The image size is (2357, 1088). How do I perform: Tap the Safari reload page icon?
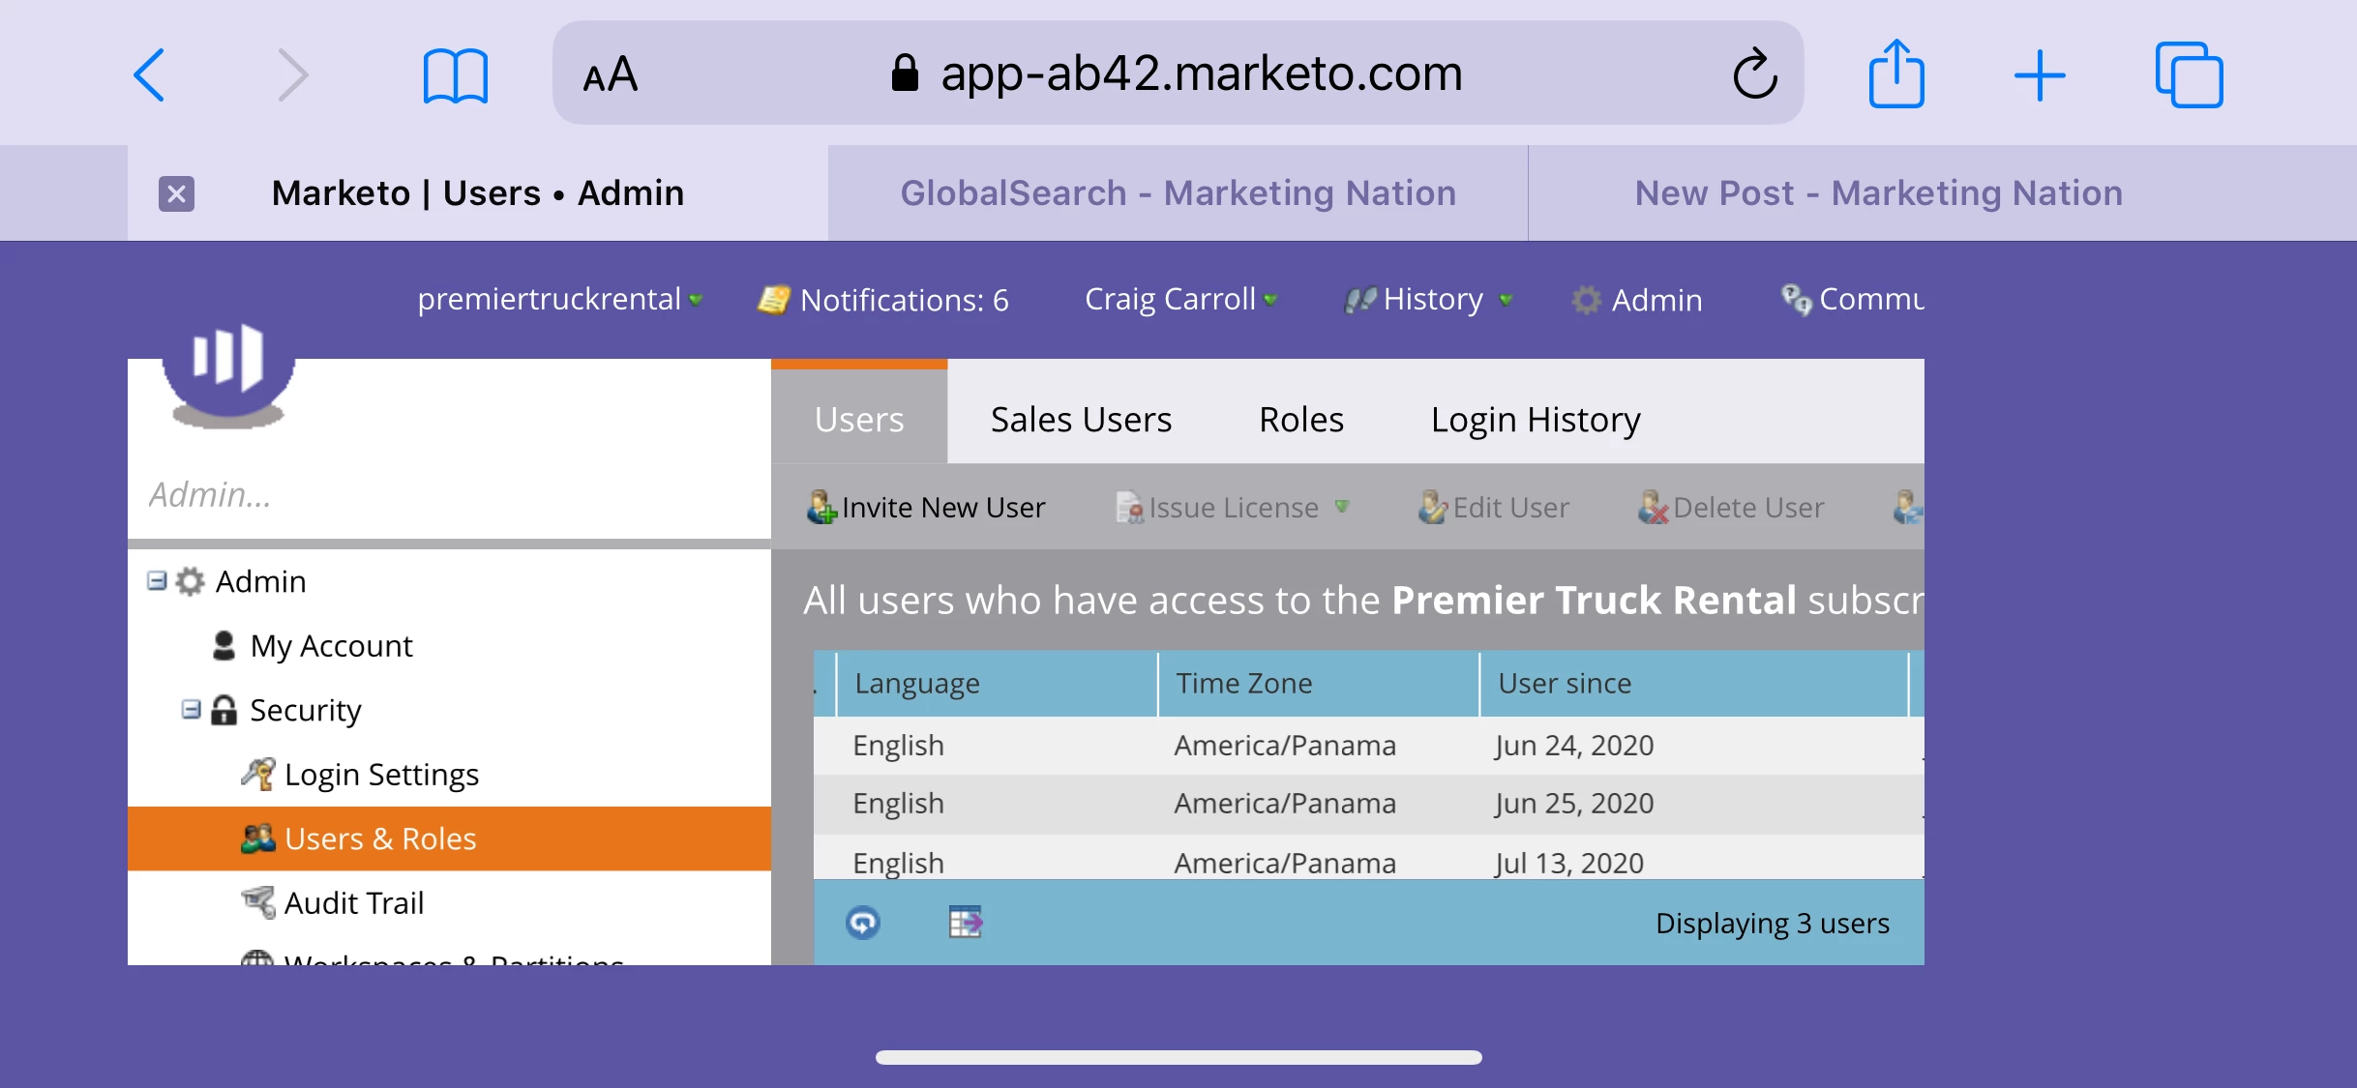[1754, 74]
